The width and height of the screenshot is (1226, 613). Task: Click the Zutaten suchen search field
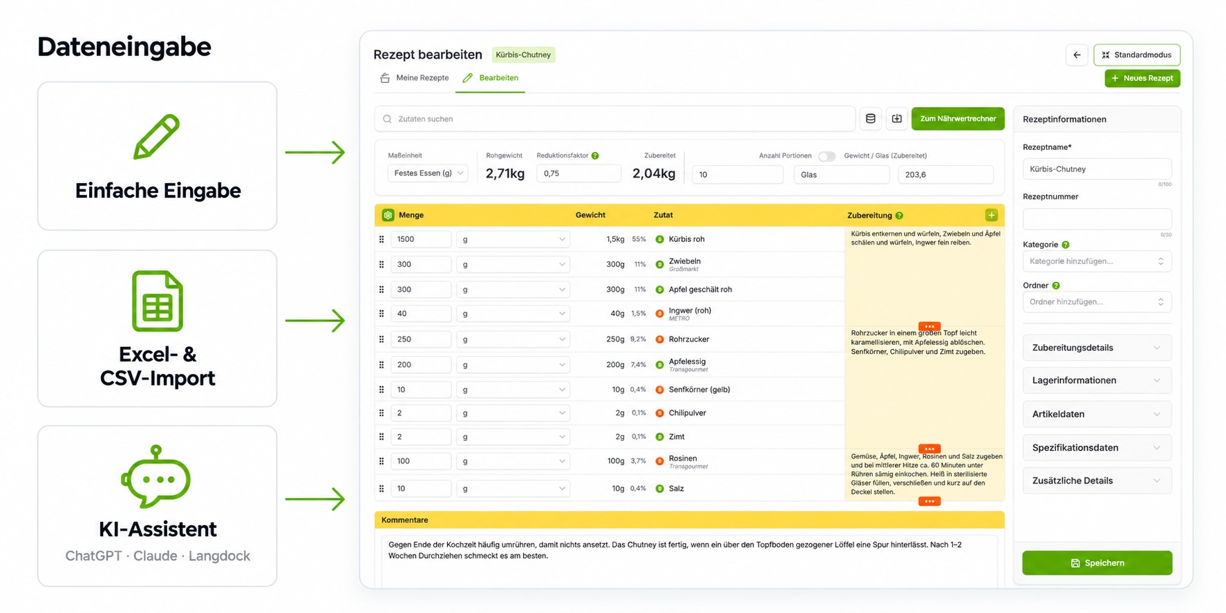[614, 119]
